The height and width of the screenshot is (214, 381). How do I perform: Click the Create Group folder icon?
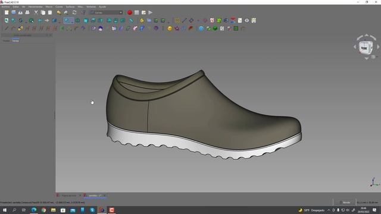149,21
